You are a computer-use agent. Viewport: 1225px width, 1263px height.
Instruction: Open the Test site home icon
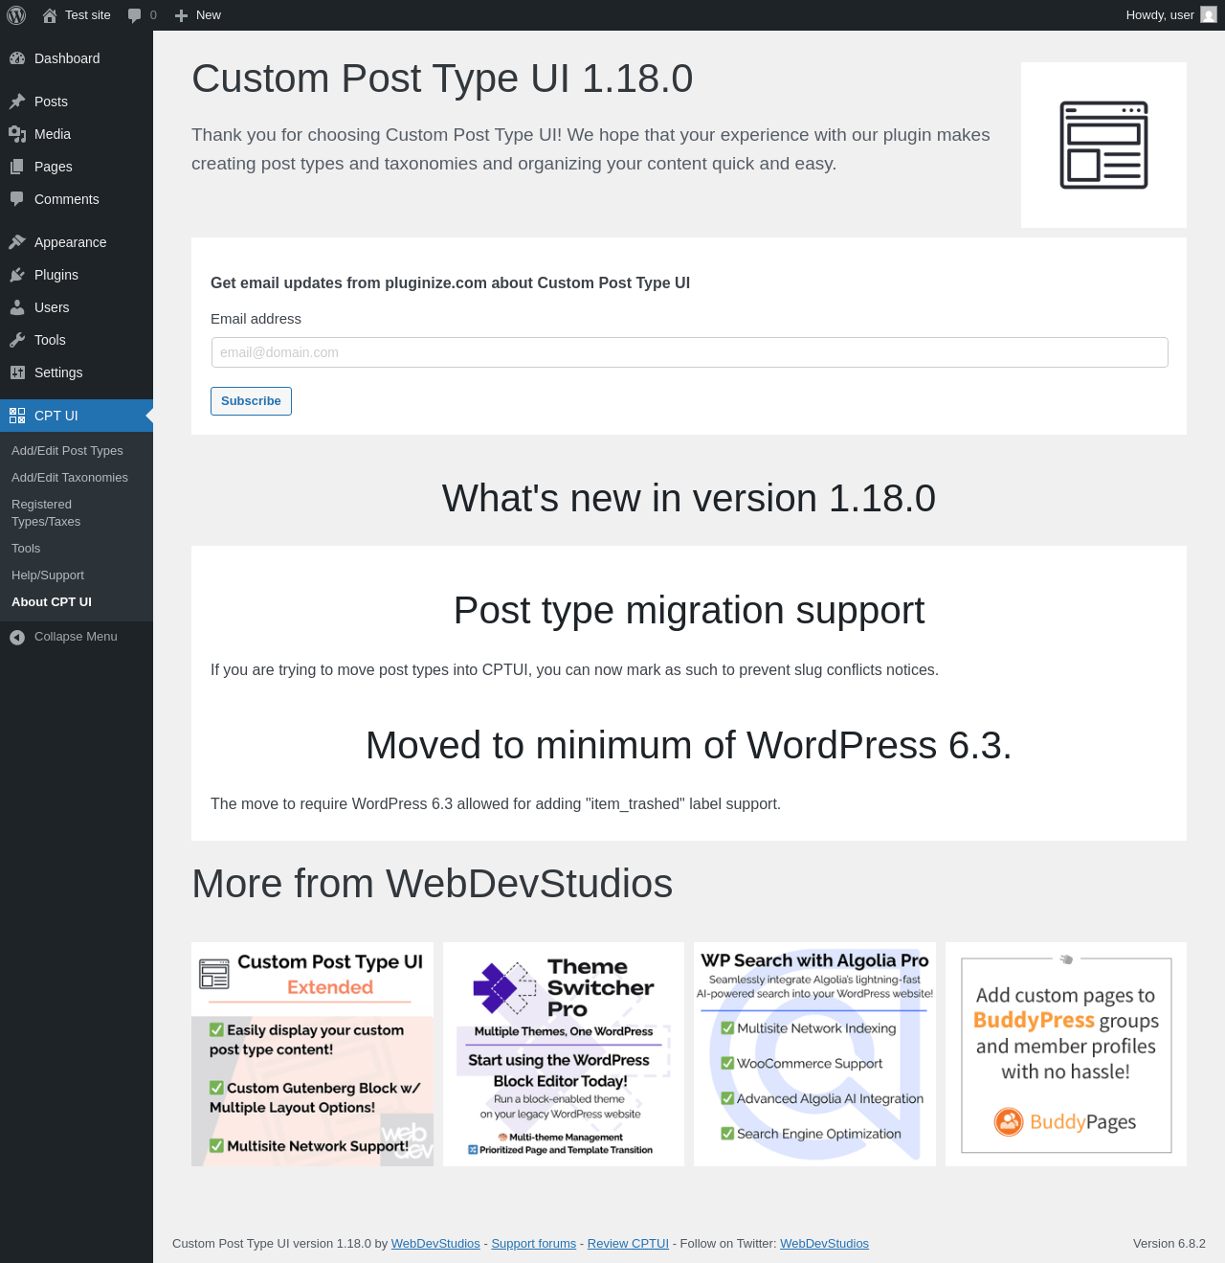pos(50,15)
